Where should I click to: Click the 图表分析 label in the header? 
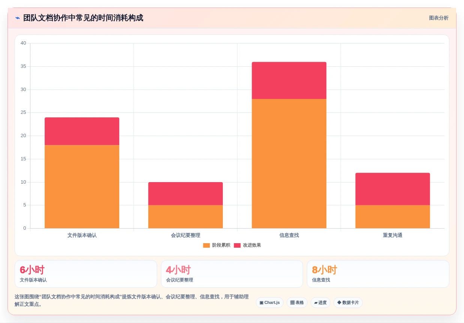click(x=438, y=18)
